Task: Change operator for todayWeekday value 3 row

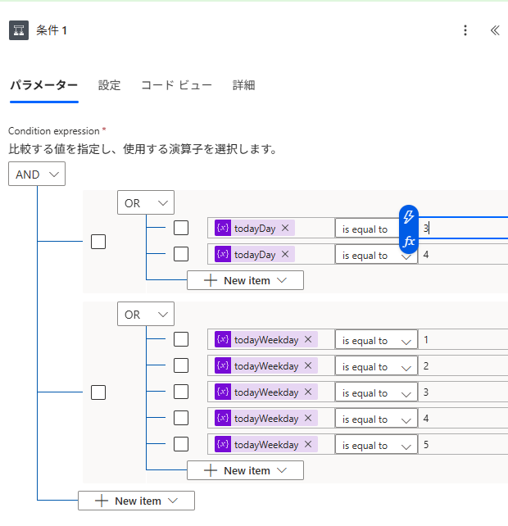Action: pos(376,392)
